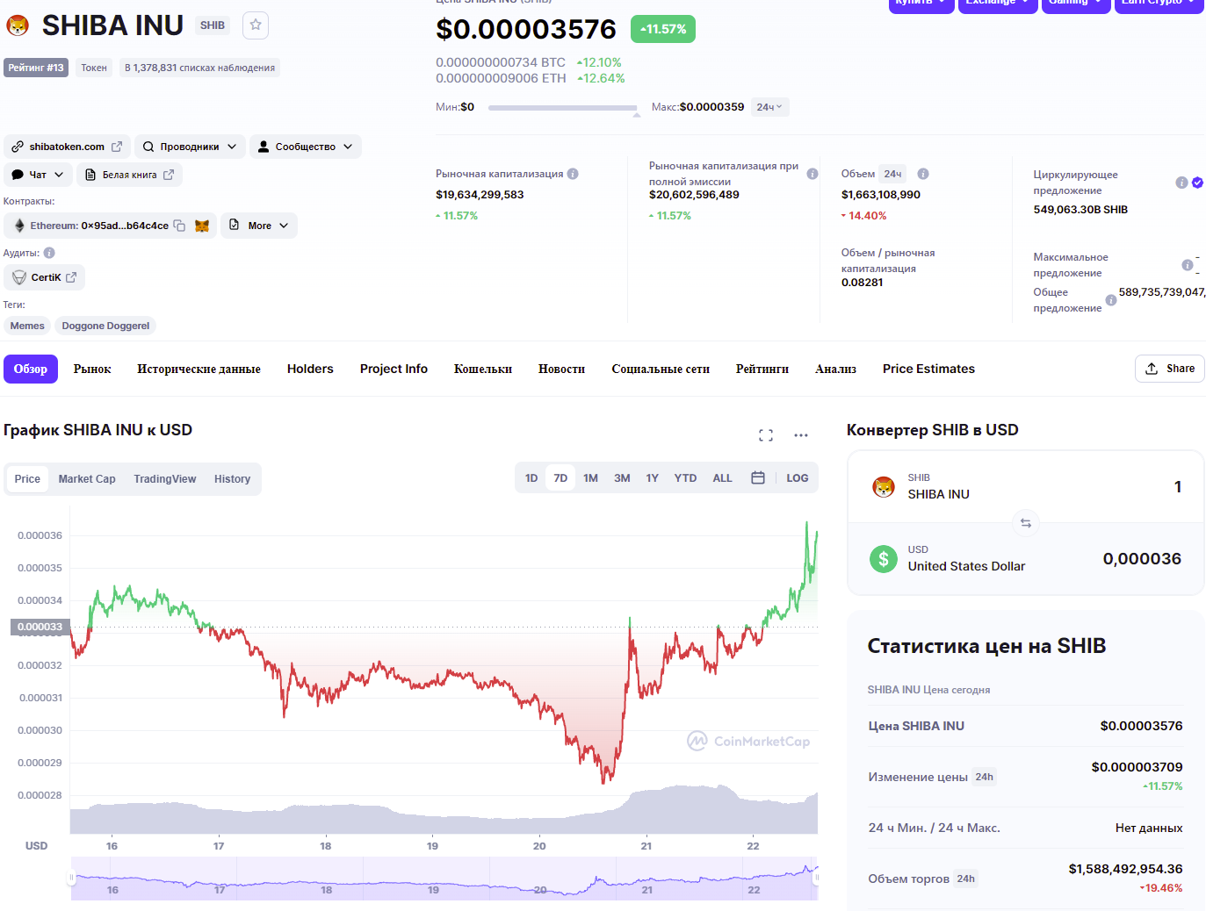Open the Чат dropdown
The image size is (1206, 911).
(x=38, y=175)
